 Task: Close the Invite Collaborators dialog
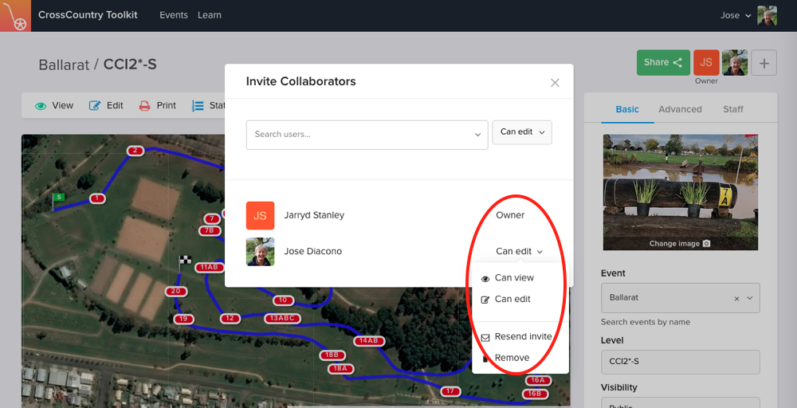(555, 83)
